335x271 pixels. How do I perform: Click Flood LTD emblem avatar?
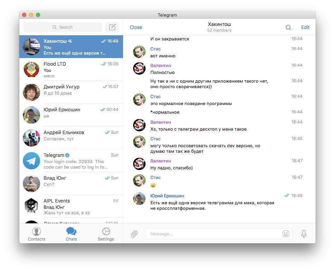tap(31, 69)
